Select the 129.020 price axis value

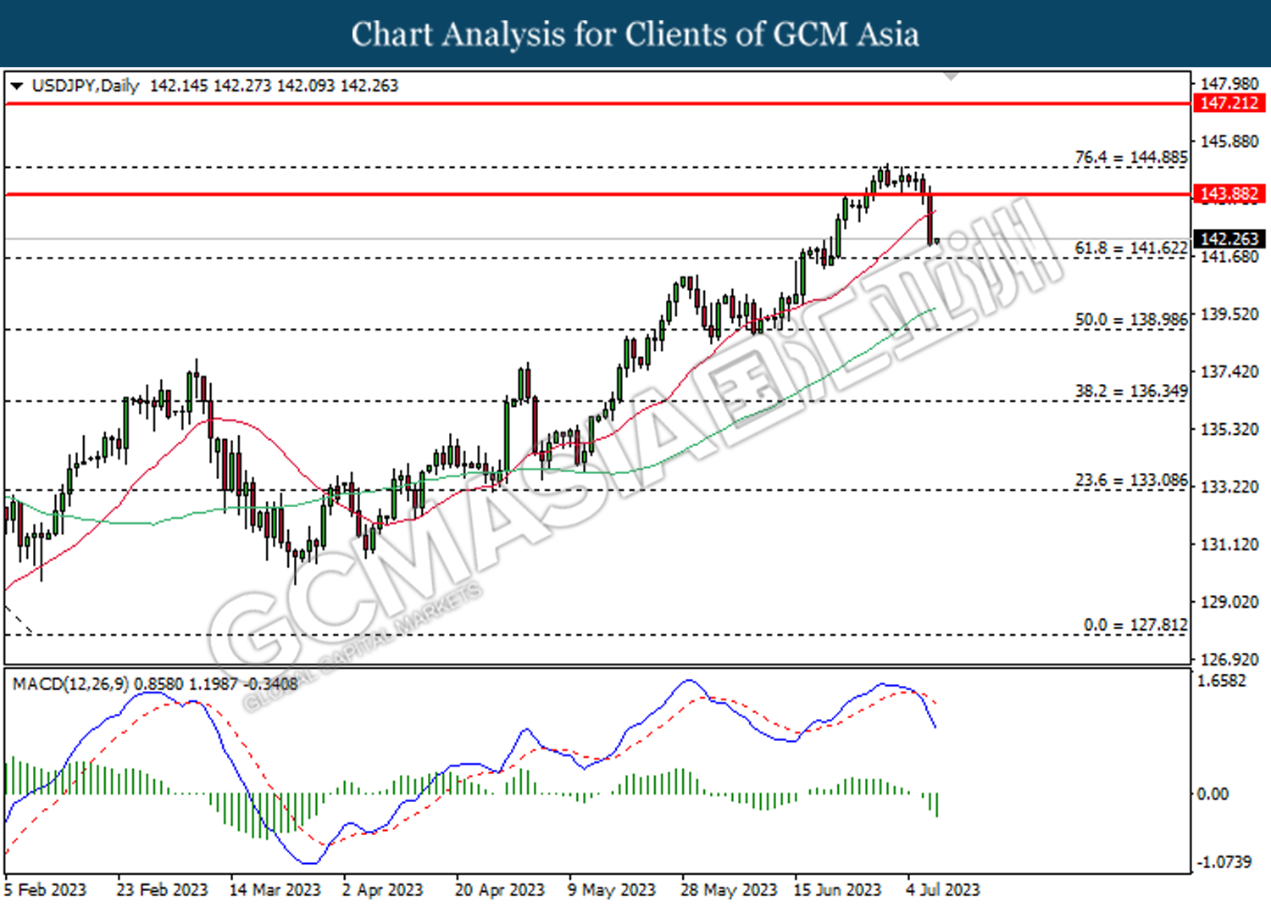pos(1229,602)
